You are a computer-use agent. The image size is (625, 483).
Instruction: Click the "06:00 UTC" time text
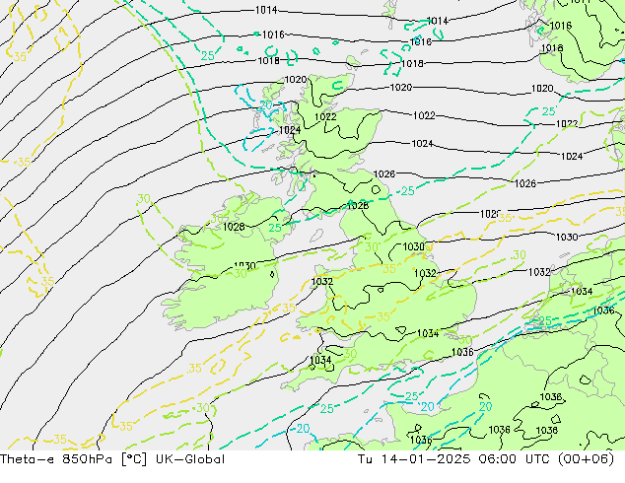[515, 459]
